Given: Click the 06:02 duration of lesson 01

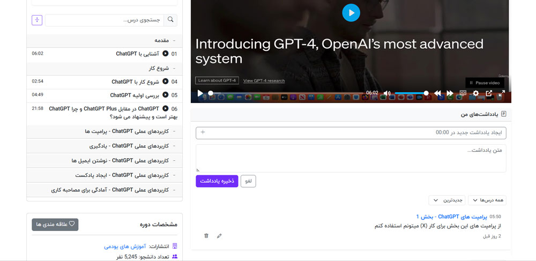Looking at the screenshot, I should click(38, 54).
